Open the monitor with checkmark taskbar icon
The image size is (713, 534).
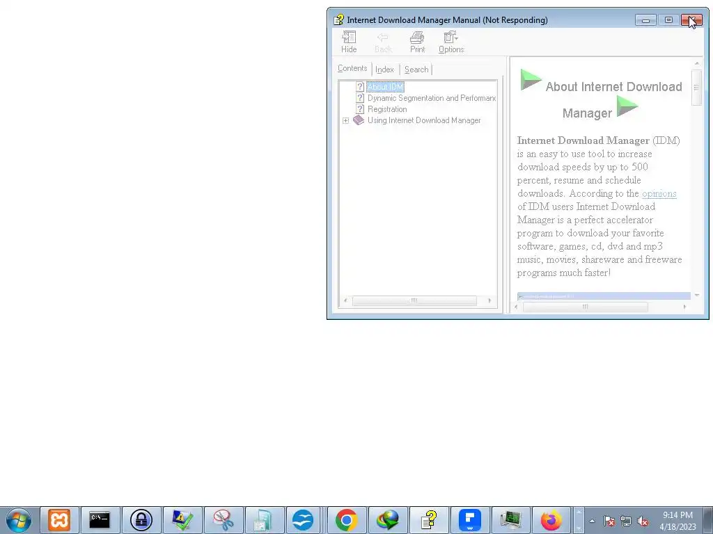click(x=182, y=520)
